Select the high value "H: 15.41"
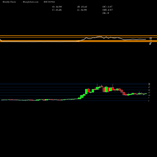Image resolution: width=157 pixels, height=157 pixels. 82,7
